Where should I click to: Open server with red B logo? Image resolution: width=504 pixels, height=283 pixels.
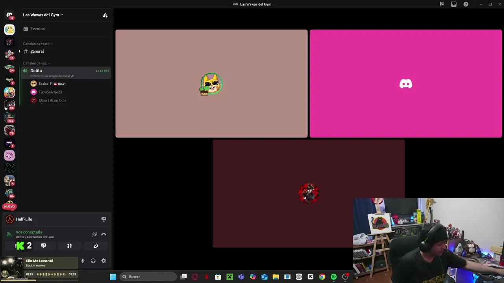[x=9, y=42]
